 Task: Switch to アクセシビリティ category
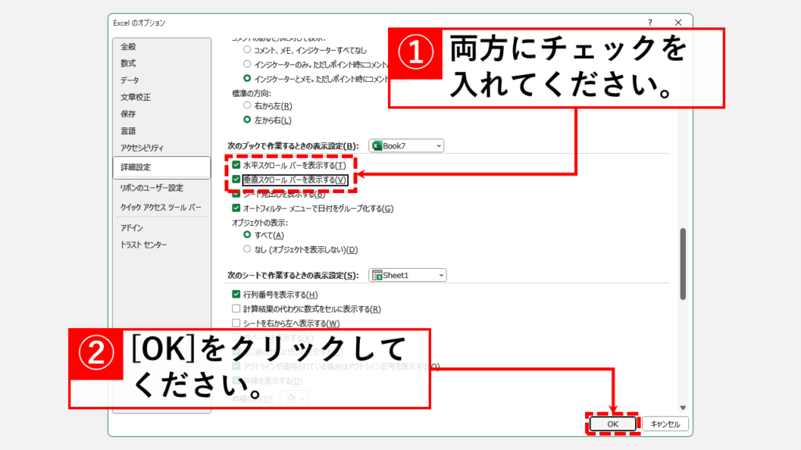[142, 148]
